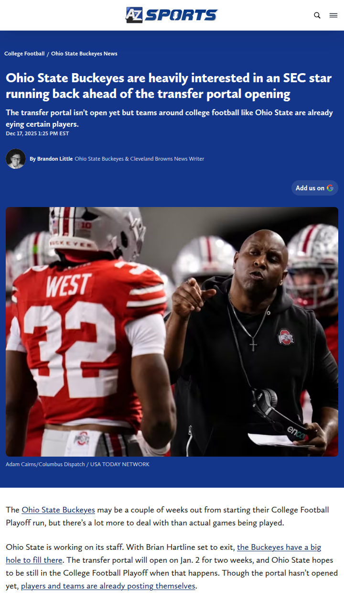Screen dimensions: 344x612
Task: Click the first article paragraph text
Action: (167, 516)
